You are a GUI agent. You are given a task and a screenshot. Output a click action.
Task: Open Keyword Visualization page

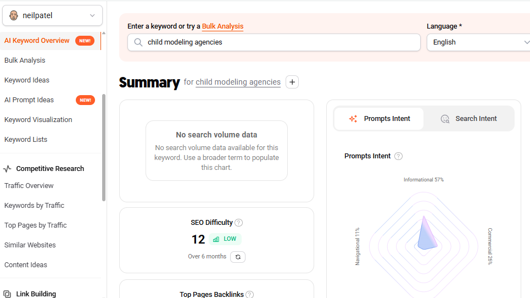tap(38, 120)
